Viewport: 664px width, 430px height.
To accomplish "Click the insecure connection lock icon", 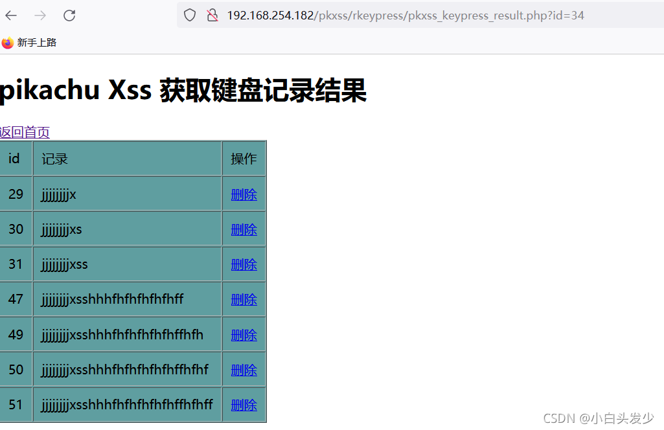I will click(212, 16).
